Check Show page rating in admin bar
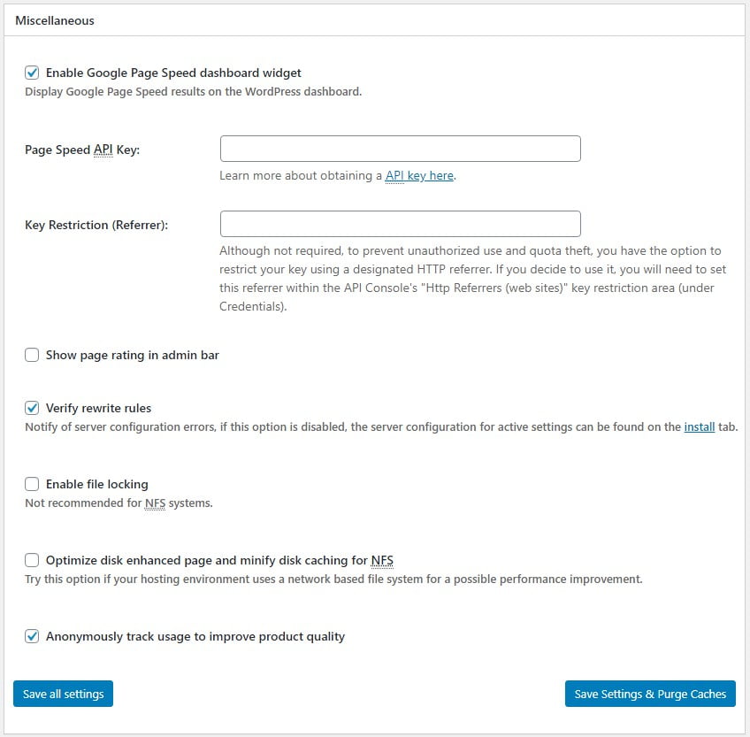The width and height of the screenshot is (750, 737). point(32,355)
